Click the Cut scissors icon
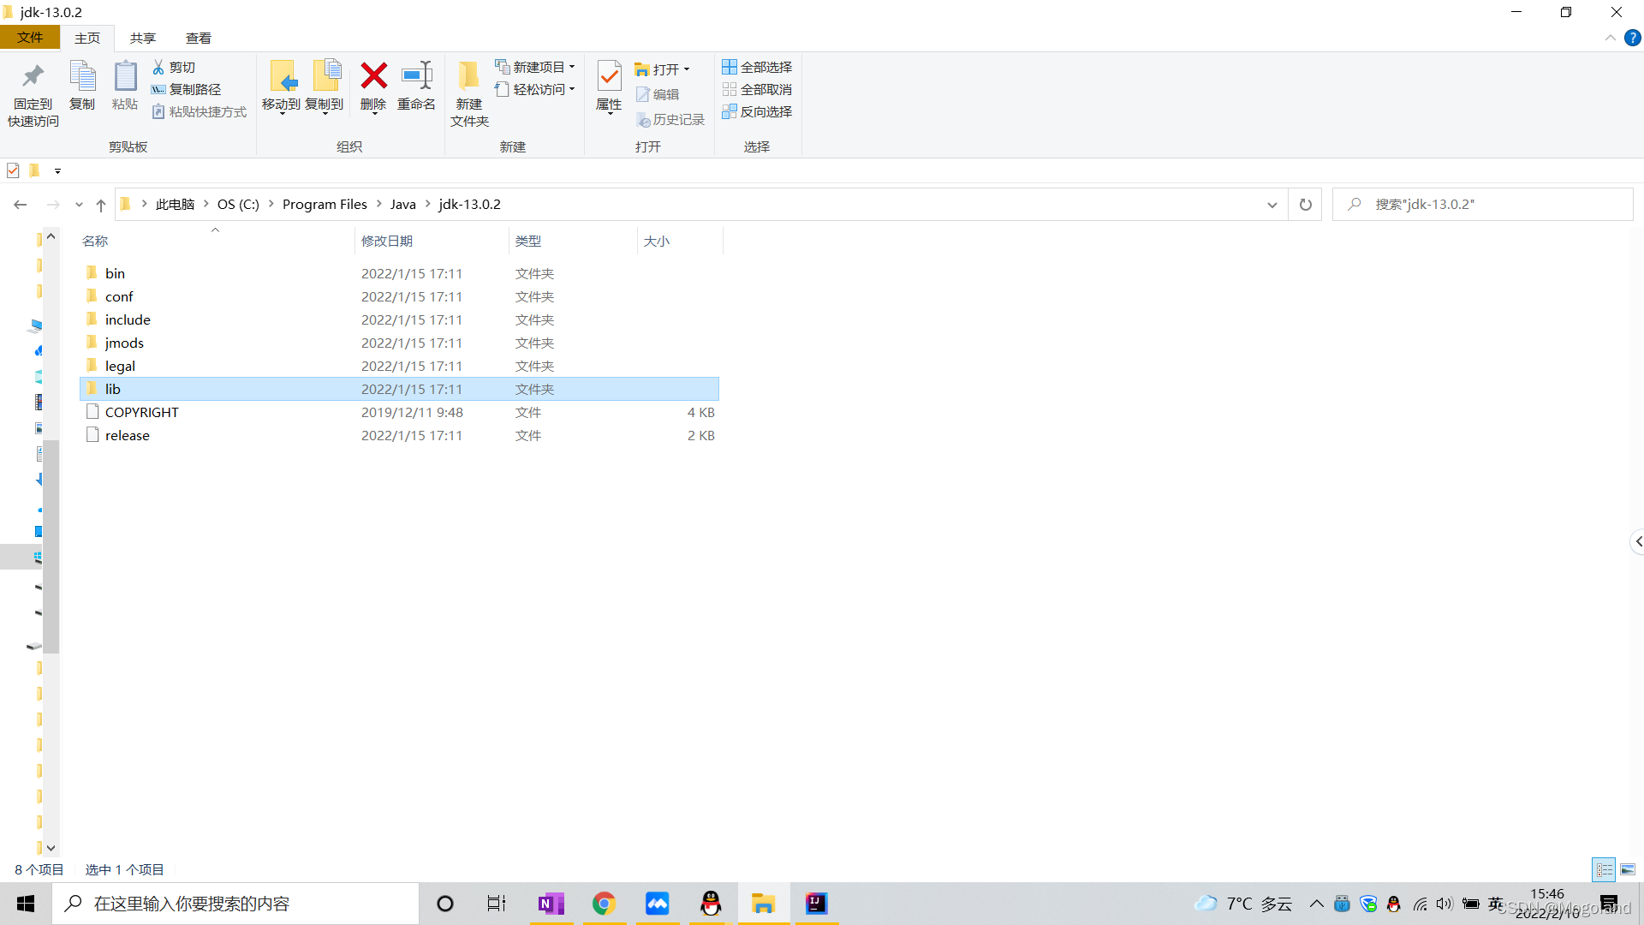This screenshot has height=925, width=1644. 158,67
